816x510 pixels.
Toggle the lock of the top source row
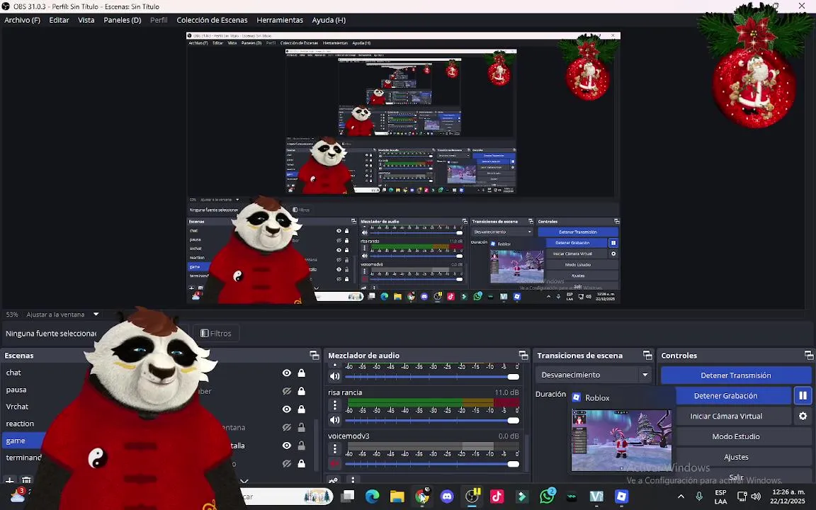coord(301,373)
